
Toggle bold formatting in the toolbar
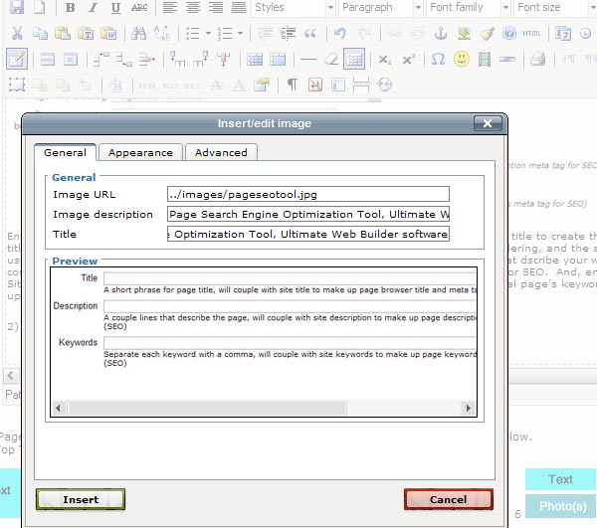(x=70, y=9)
